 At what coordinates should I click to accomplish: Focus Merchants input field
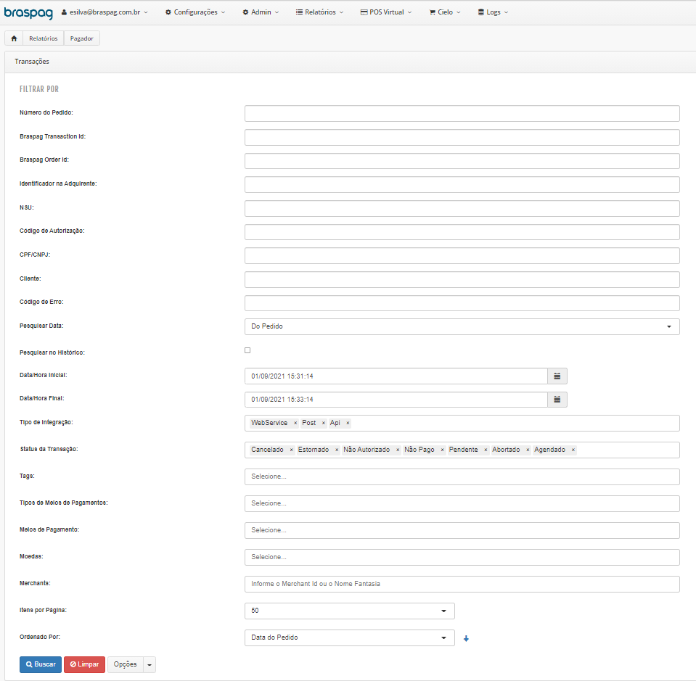point(462,584)
